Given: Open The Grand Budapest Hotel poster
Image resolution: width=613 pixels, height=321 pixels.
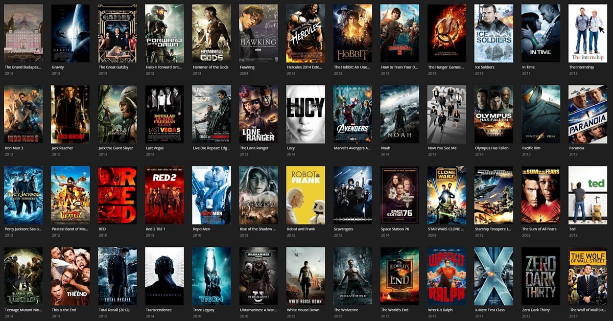Looking at the screenshot, I should [23, 33].
